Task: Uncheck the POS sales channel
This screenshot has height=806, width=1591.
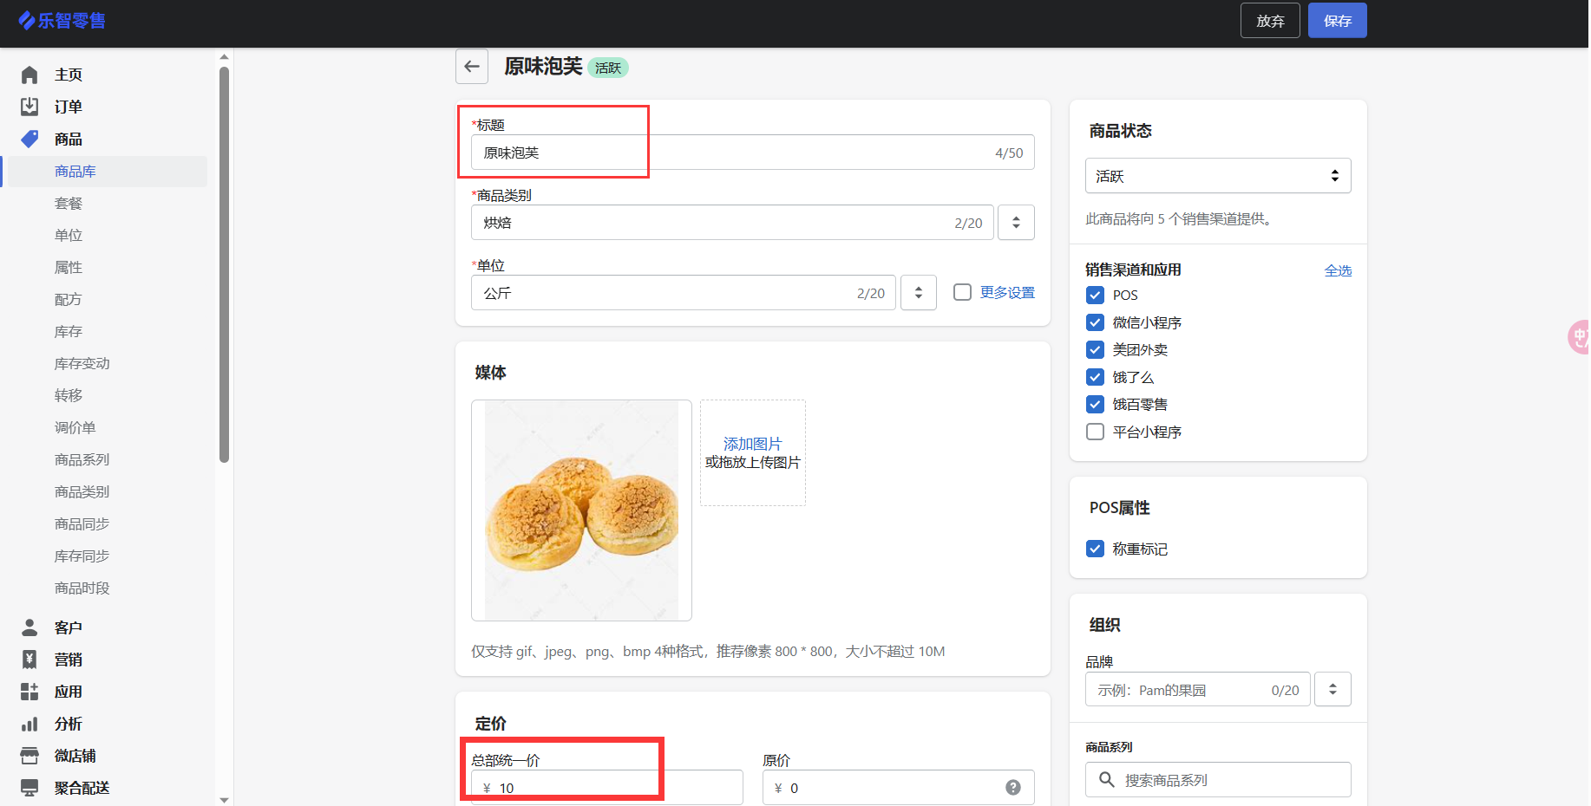Action: [x=1096, y=296]
